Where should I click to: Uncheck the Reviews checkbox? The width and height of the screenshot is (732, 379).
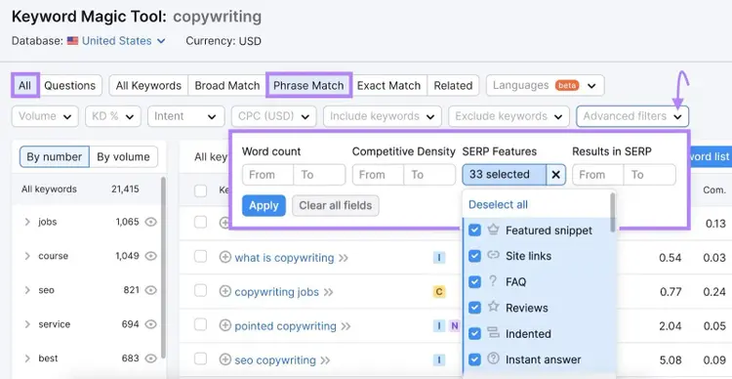474,308
